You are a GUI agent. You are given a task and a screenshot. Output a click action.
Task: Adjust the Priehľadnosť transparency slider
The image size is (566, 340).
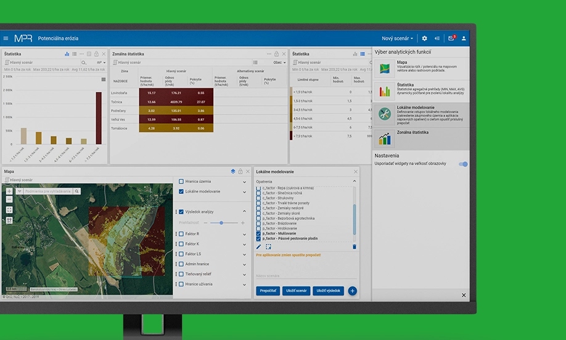[224, 223]
